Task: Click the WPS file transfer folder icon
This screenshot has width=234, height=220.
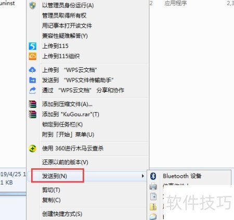Action: (32, 80)
